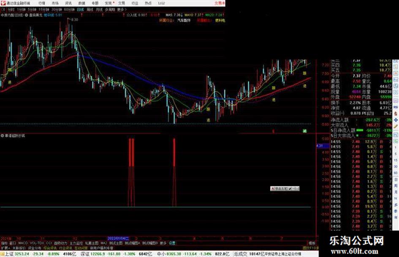Select the 日线 period tab
This screenshot has width=399, height=257.
(80, 10)
